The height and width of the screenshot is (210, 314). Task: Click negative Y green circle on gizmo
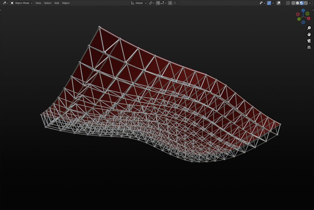[x=307, y=14]
